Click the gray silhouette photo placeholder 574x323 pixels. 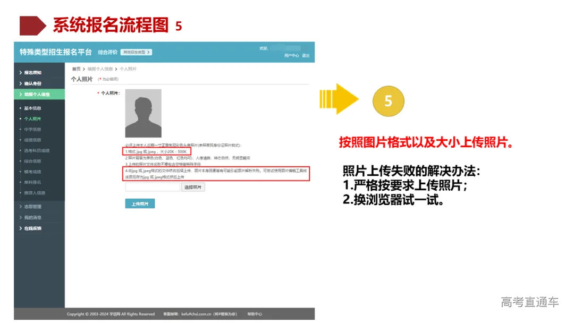click(143, 113)
